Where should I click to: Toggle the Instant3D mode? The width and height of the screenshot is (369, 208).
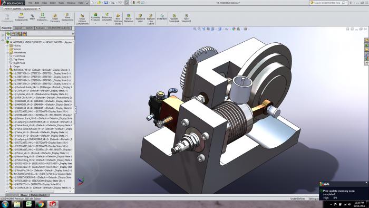[x=162, y=17]
